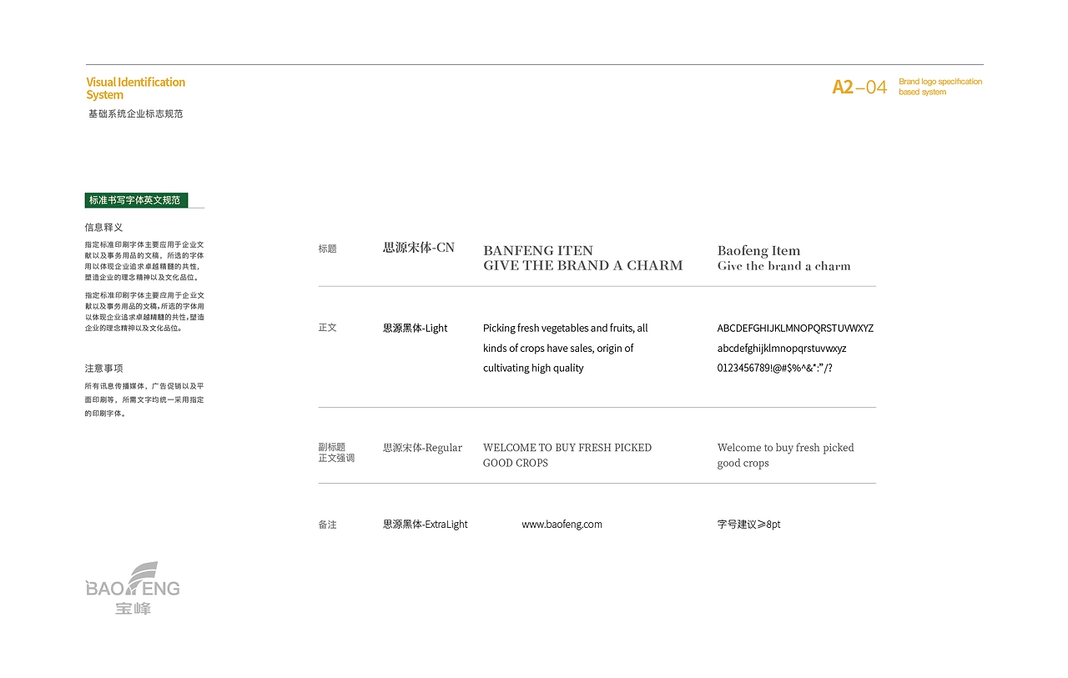Open the www.baofeng.com link
This screenshot has width=1068, height=678.
click(562, 525)
